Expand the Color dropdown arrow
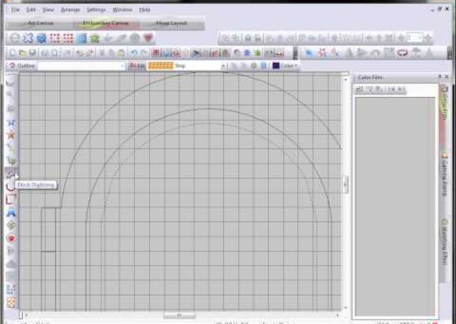The image size is (456, 324). click(x=297, y=65)
